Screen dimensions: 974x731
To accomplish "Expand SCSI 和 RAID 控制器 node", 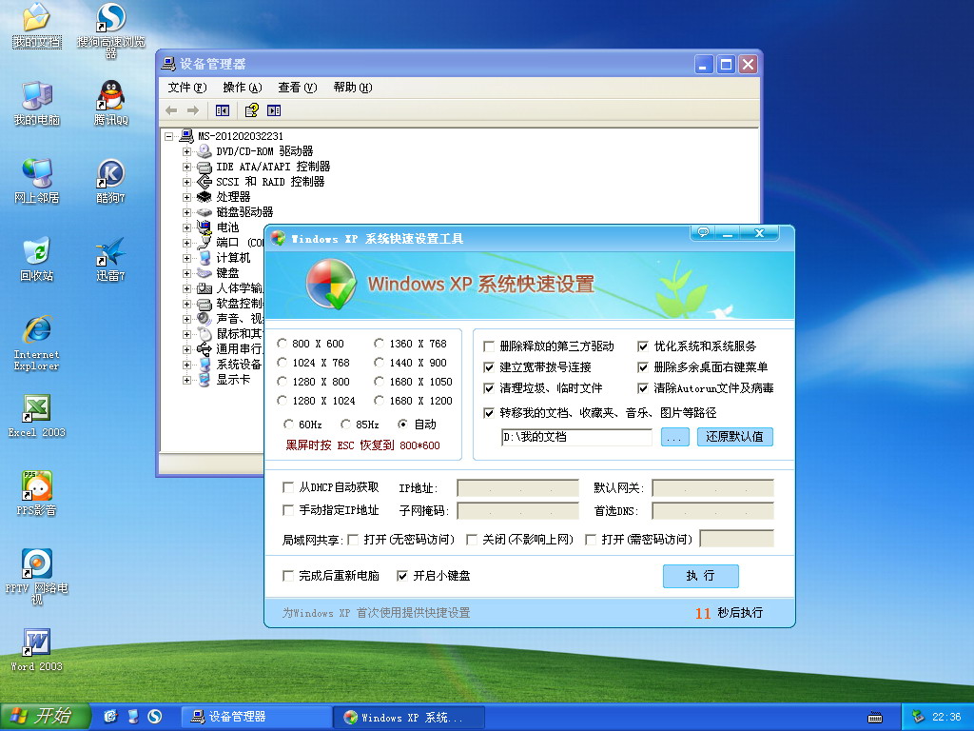I will pyautogui.click(x=186, y=182).
